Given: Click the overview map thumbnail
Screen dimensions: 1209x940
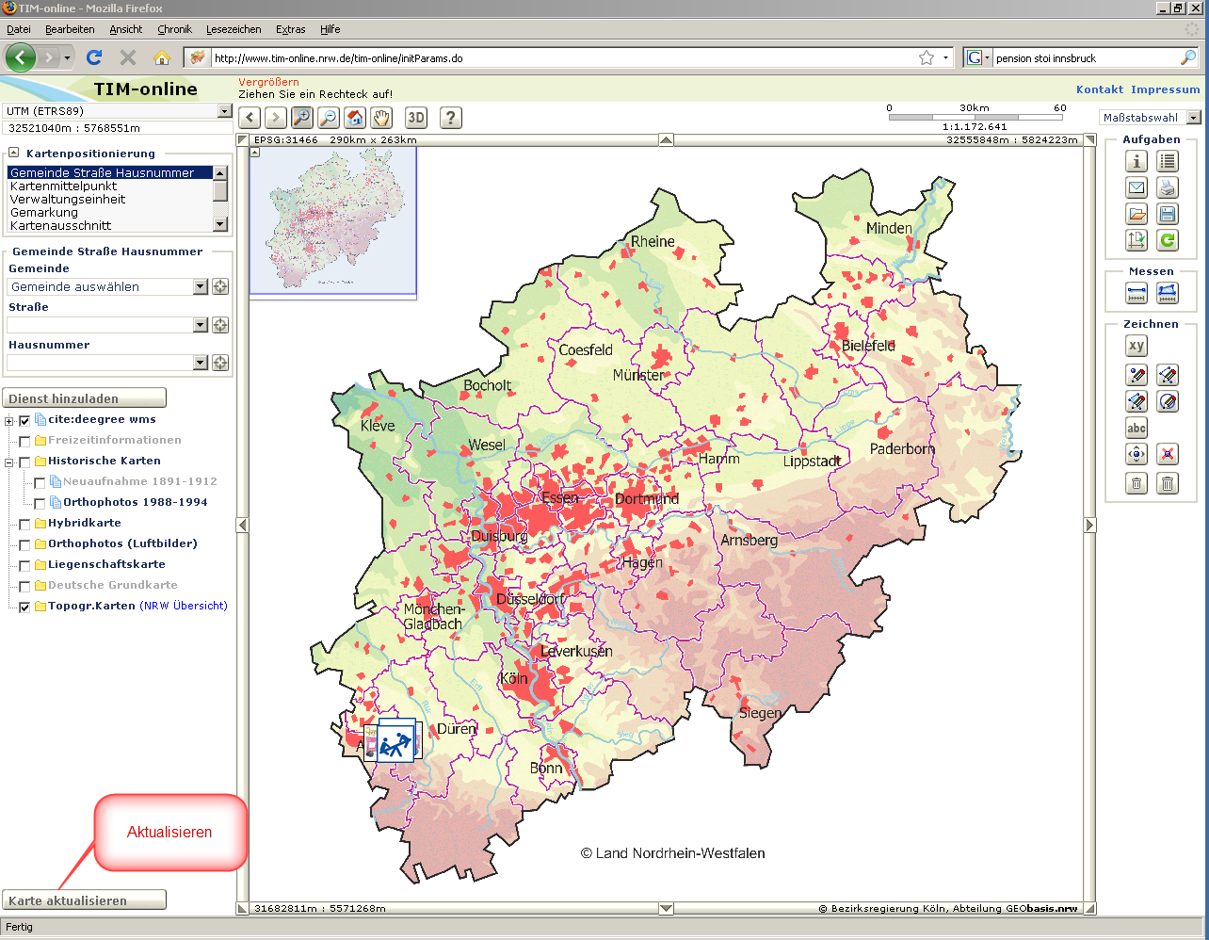Looking at the screenshot, I should [x=333, y=221].
